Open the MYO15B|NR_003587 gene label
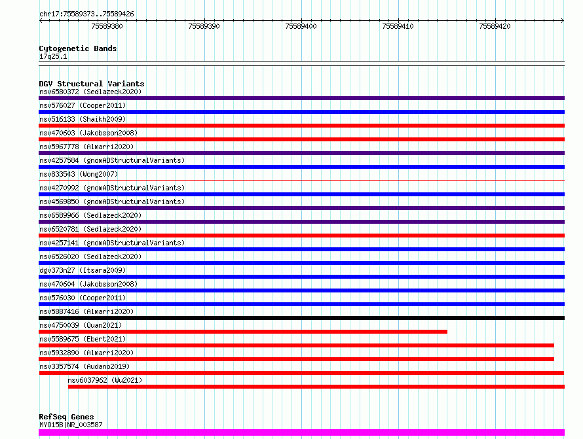Image resolution: width=583 pixels, height=439 pixels. click(x=71, y=425)
